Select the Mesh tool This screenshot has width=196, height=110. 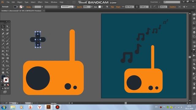point(3,58)
